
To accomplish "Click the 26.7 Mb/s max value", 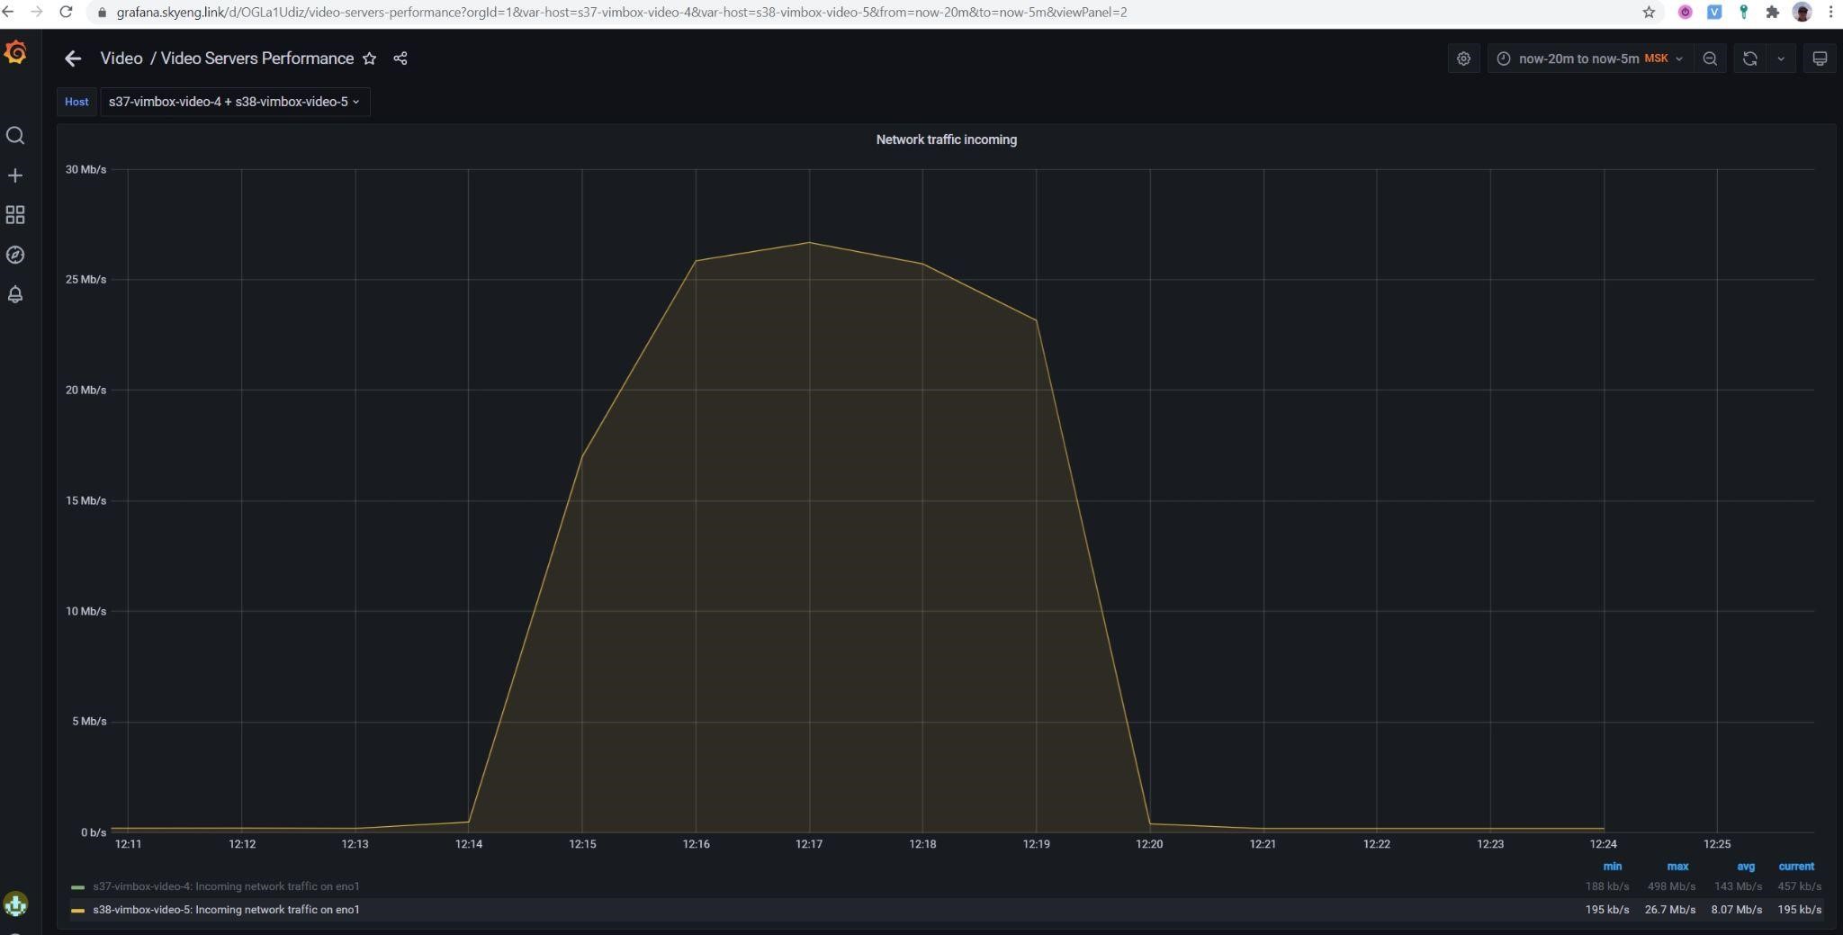I will (1670, 910).
